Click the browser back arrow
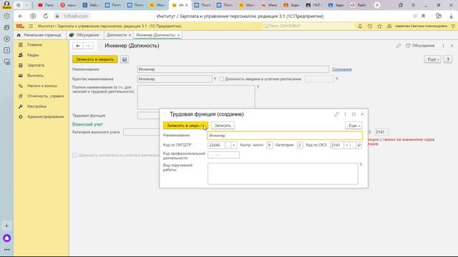This screenshot has height=257, width=458. click(20, 16)
